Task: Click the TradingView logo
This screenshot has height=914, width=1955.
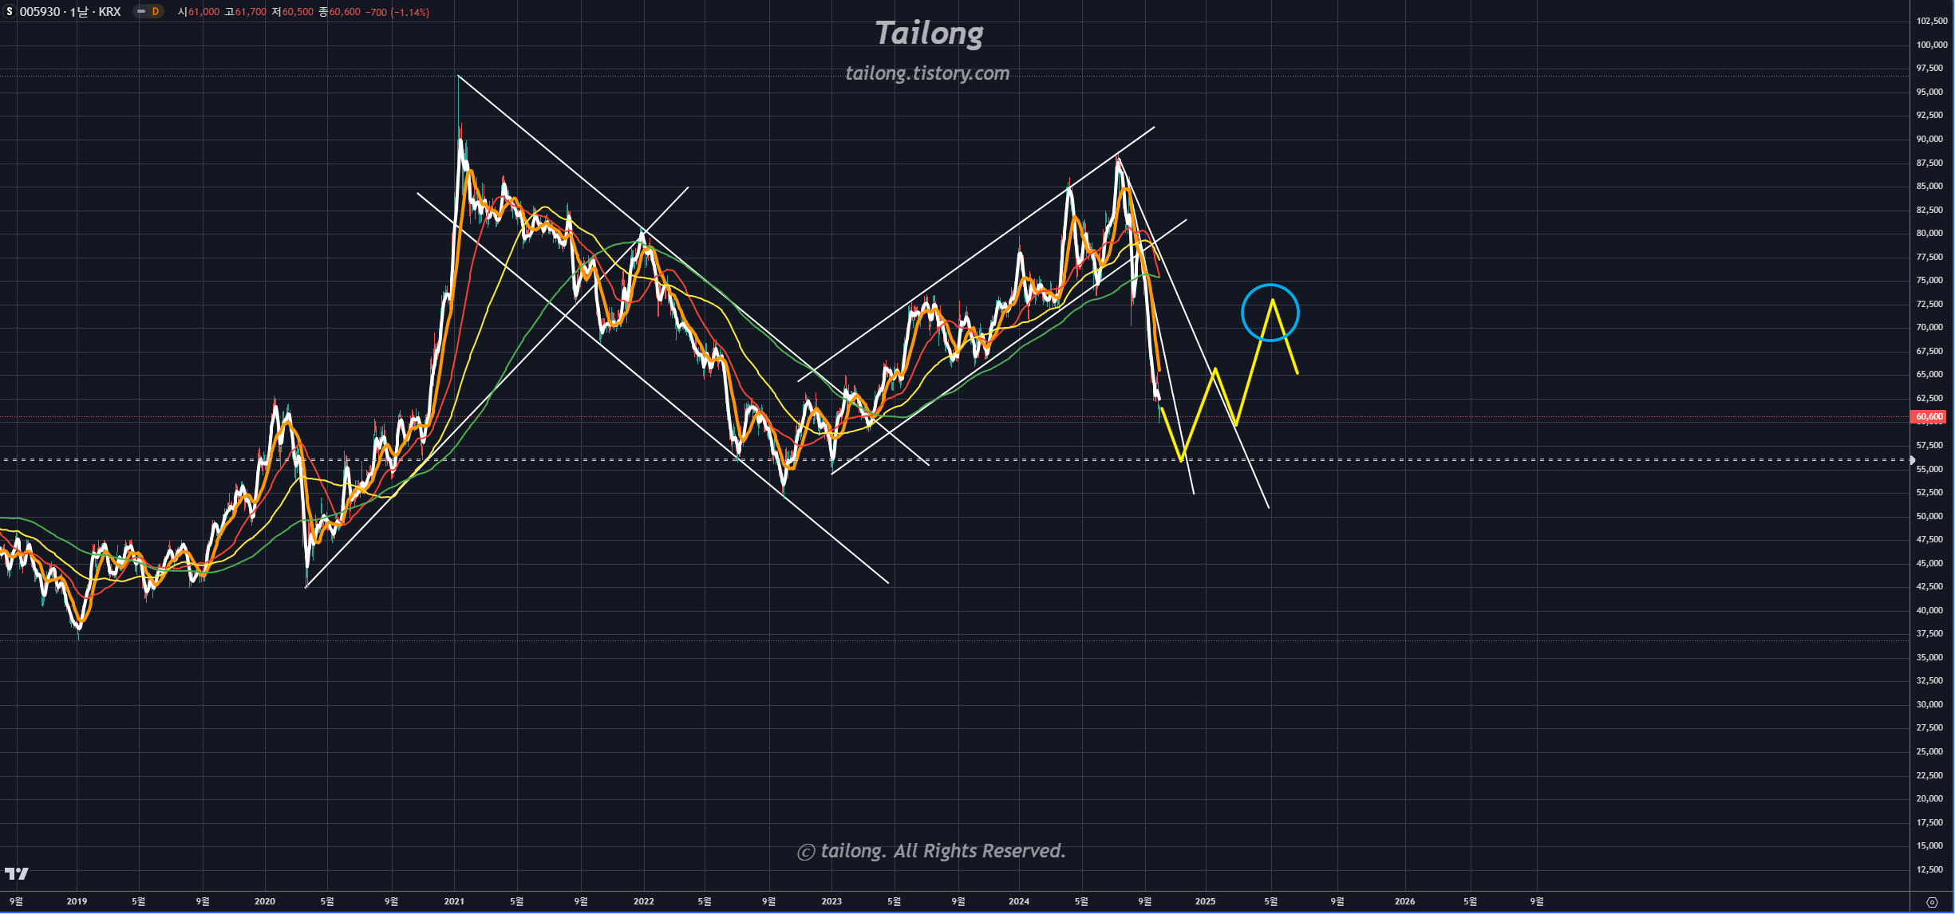Action: (x=17, y=873)
